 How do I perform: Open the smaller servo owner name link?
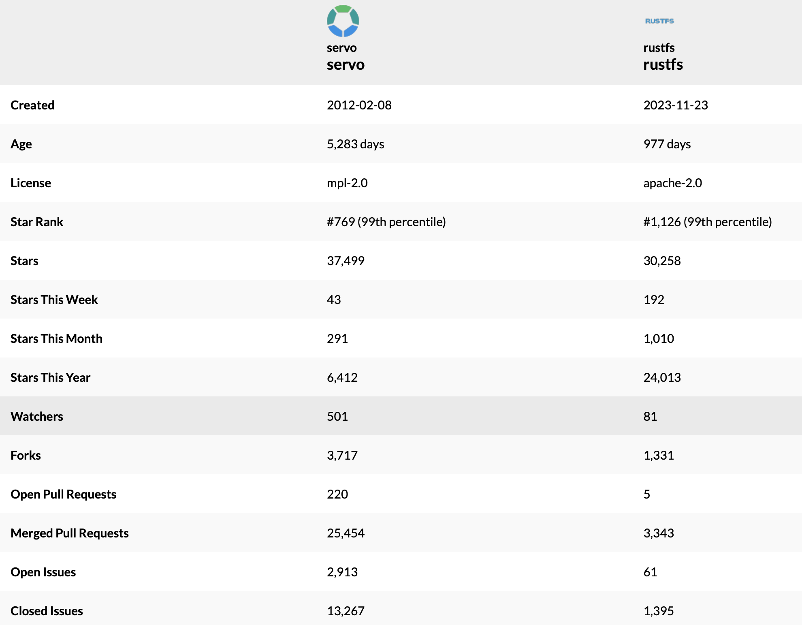pos(341,48)
